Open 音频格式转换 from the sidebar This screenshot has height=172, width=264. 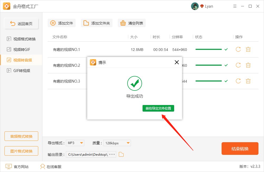click(x=21, y=136)
